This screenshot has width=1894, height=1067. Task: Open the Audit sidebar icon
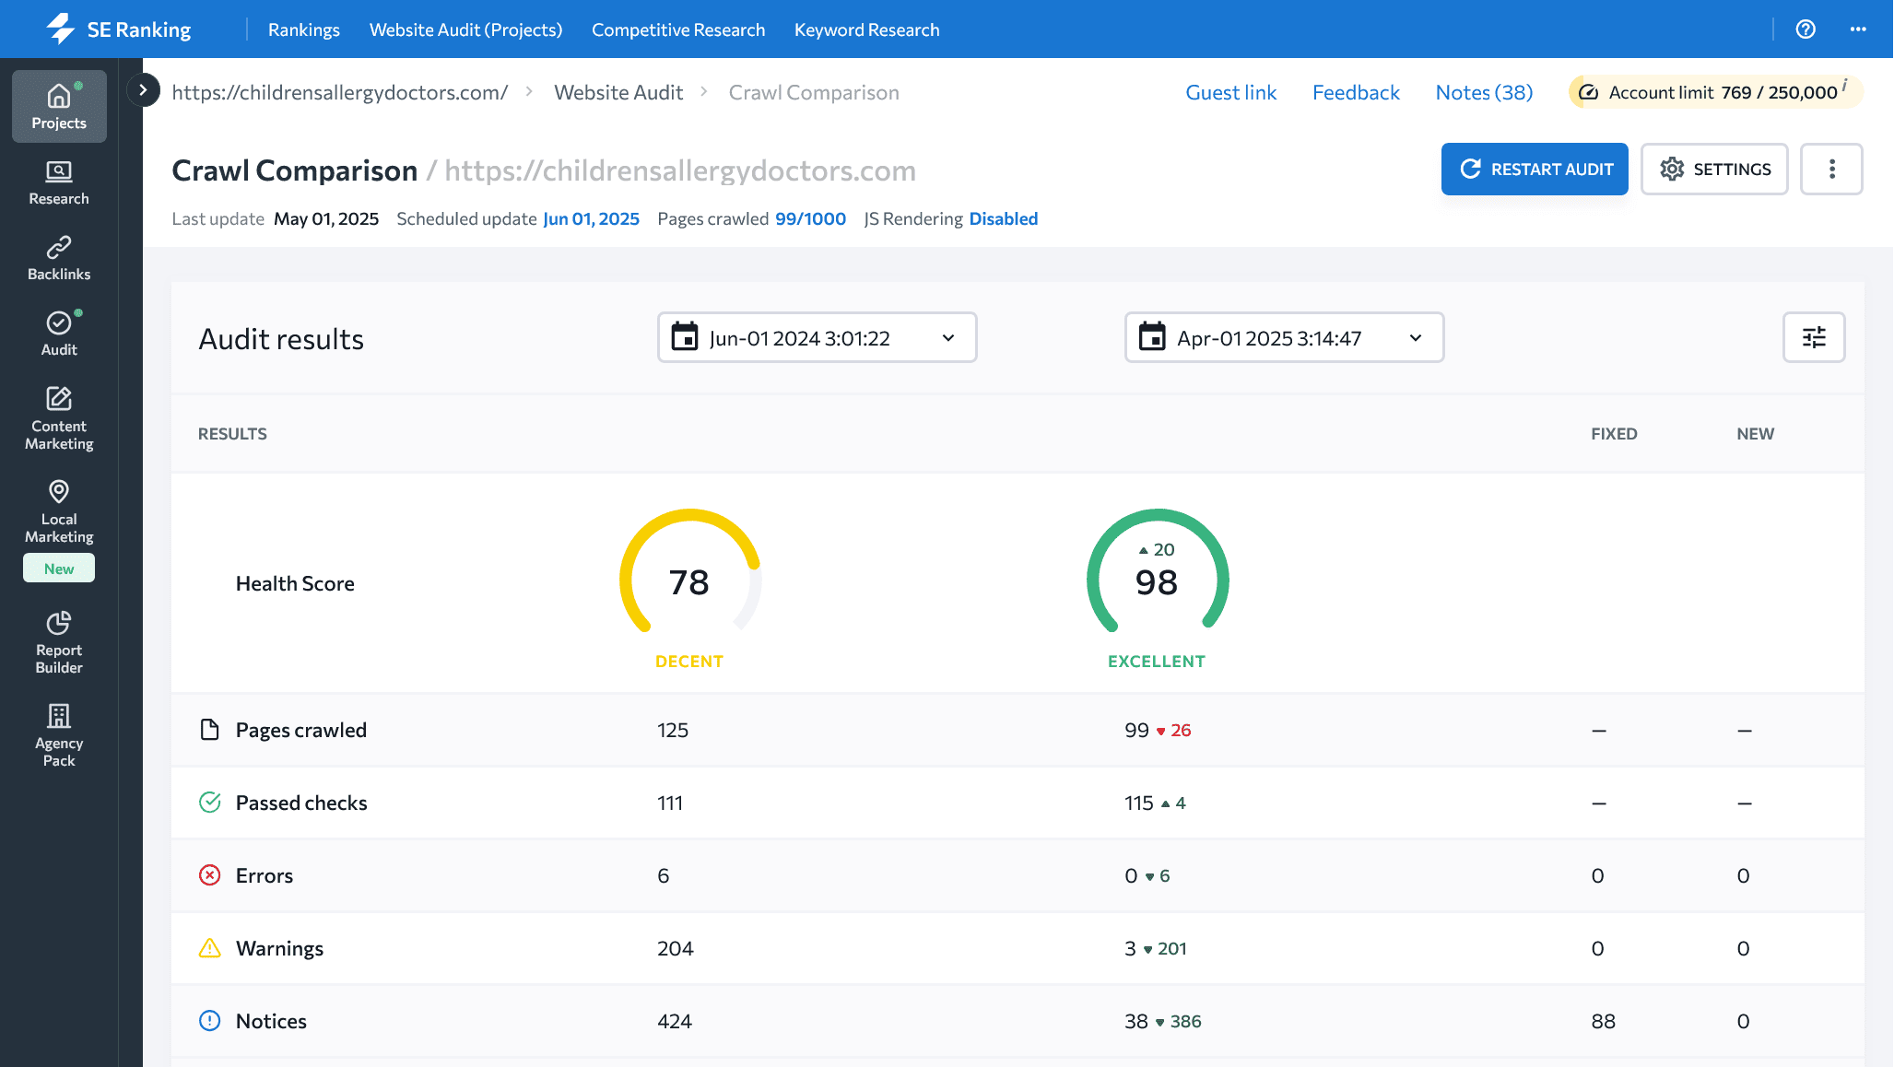(x=59, y=334)
